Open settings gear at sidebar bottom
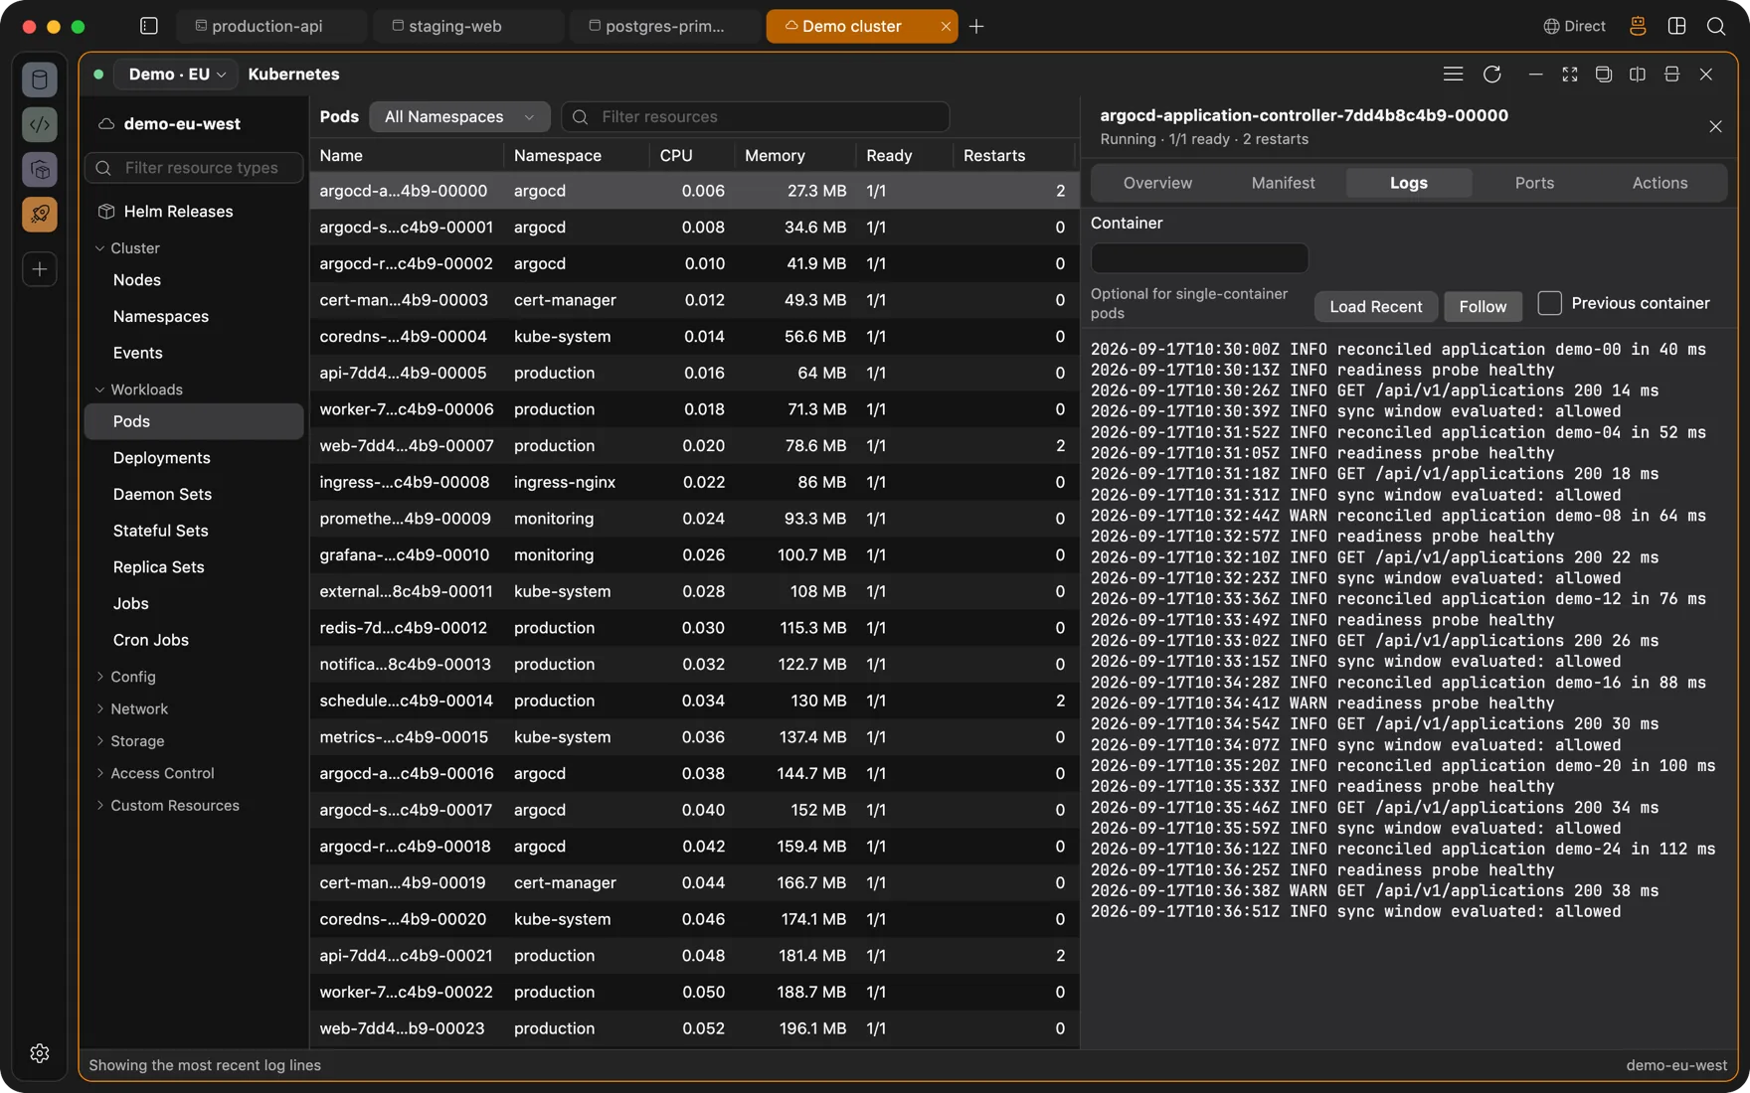This screenshot has height=1093, width=1750. click(x=40, y=1053)
